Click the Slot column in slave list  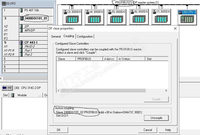pyautogui.click(x=157, y=59)
